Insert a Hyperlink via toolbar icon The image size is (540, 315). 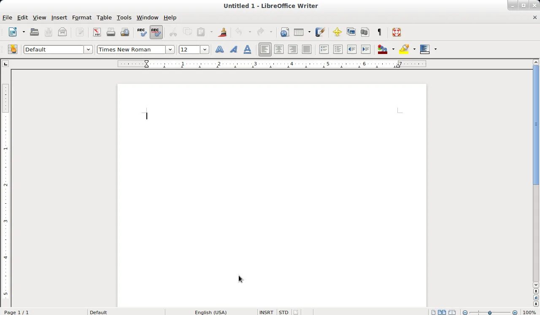pos(285,32)
